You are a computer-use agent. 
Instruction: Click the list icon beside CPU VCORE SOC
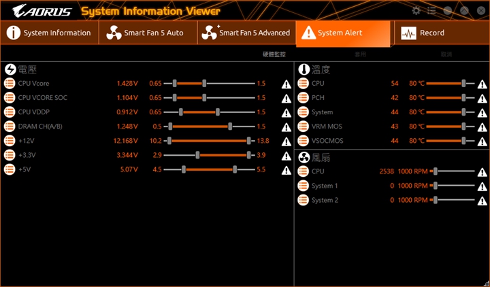pos(10,98)
